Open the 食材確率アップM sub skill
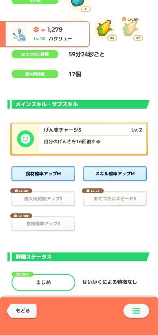The image size is (158, 335). pyautogui.click(x=43, y=174)
